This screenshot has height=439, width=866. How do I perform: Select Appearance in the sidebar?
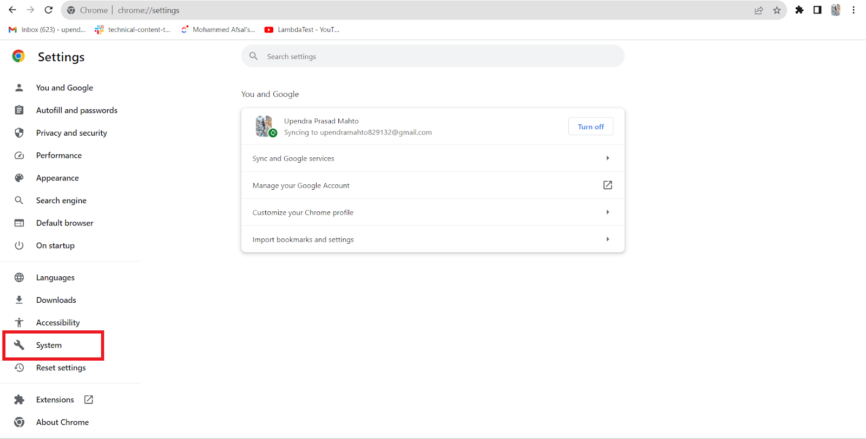[57, 178]
